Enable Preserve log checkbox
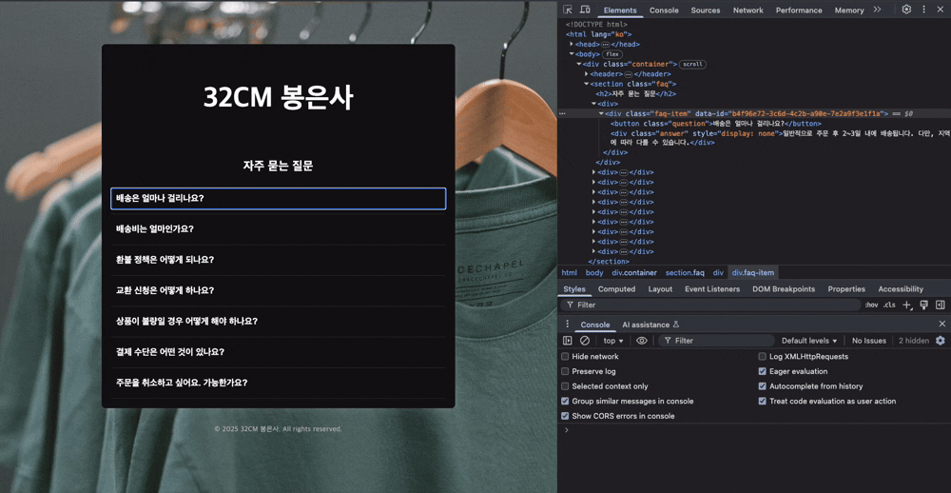The height and width of the screenshot is (493, 951). (565, 371)
